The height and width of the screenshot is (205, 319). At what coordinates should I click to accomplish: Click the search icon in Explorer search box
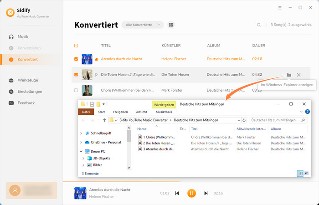click(303, 120)
